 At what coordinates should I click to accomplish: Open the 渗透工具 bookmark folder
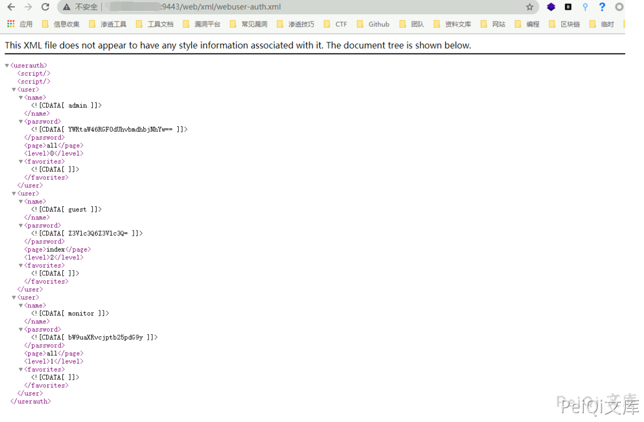point(108,24)
